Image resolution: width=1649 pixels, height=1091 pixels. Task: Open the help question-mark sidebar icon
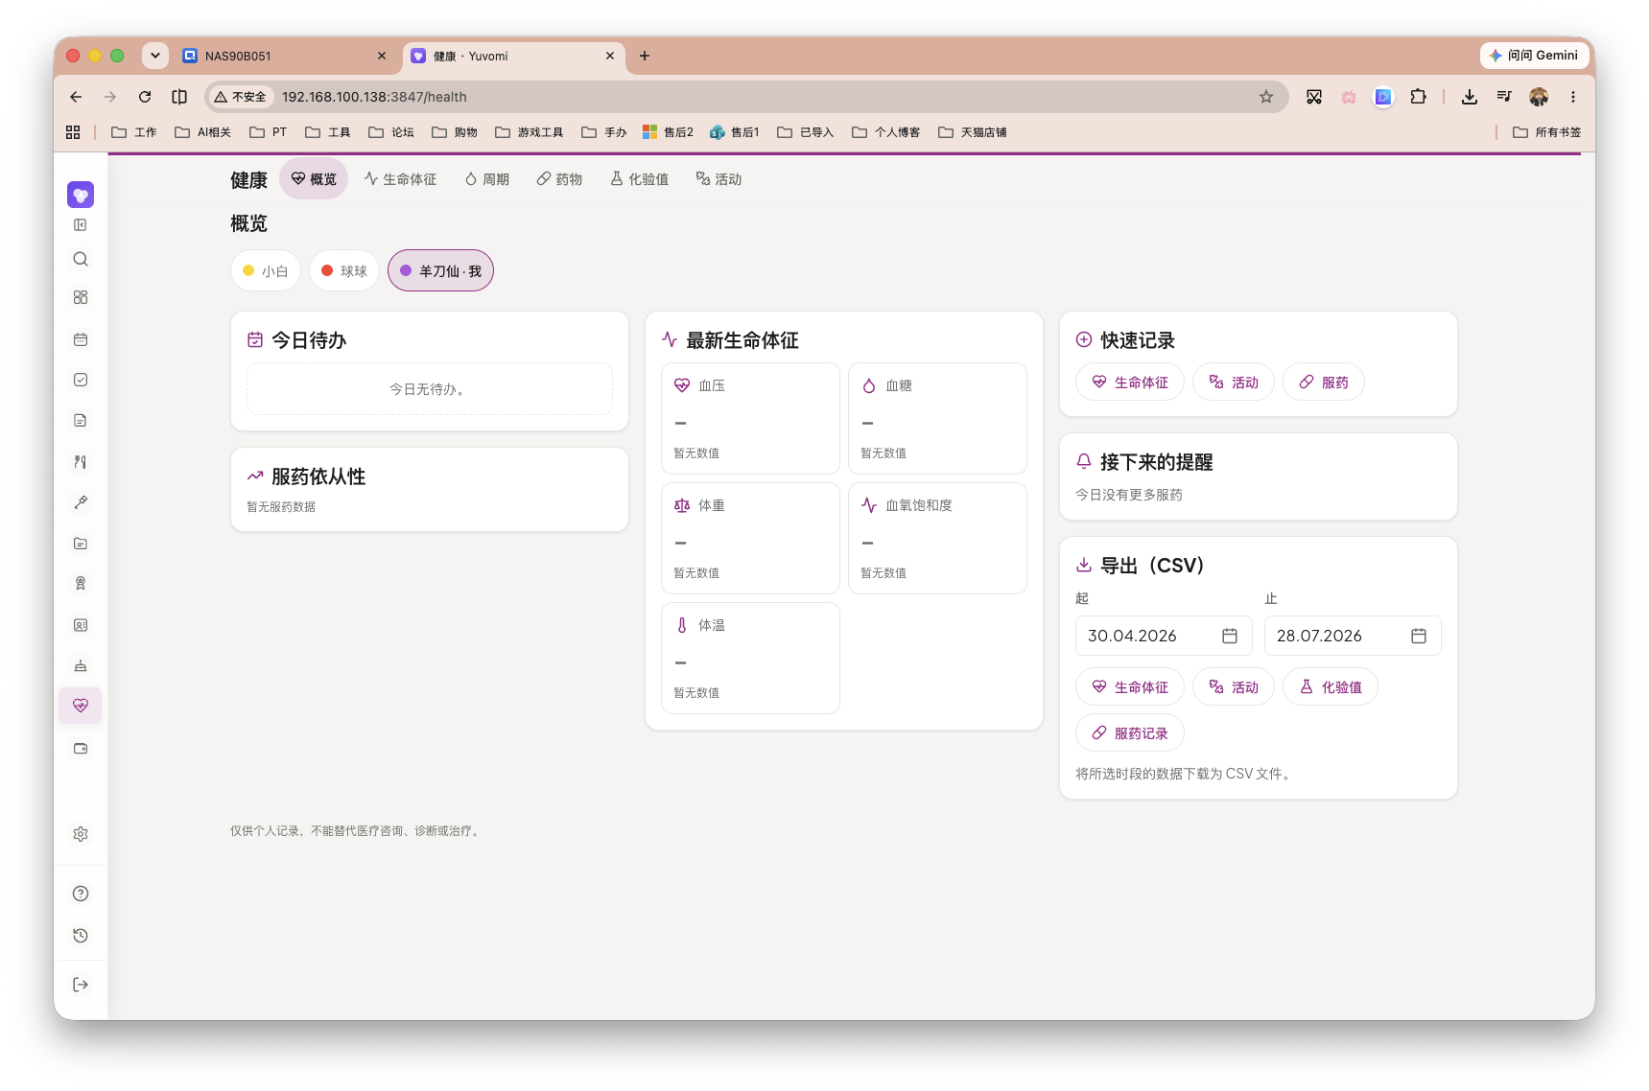[81, 894]
